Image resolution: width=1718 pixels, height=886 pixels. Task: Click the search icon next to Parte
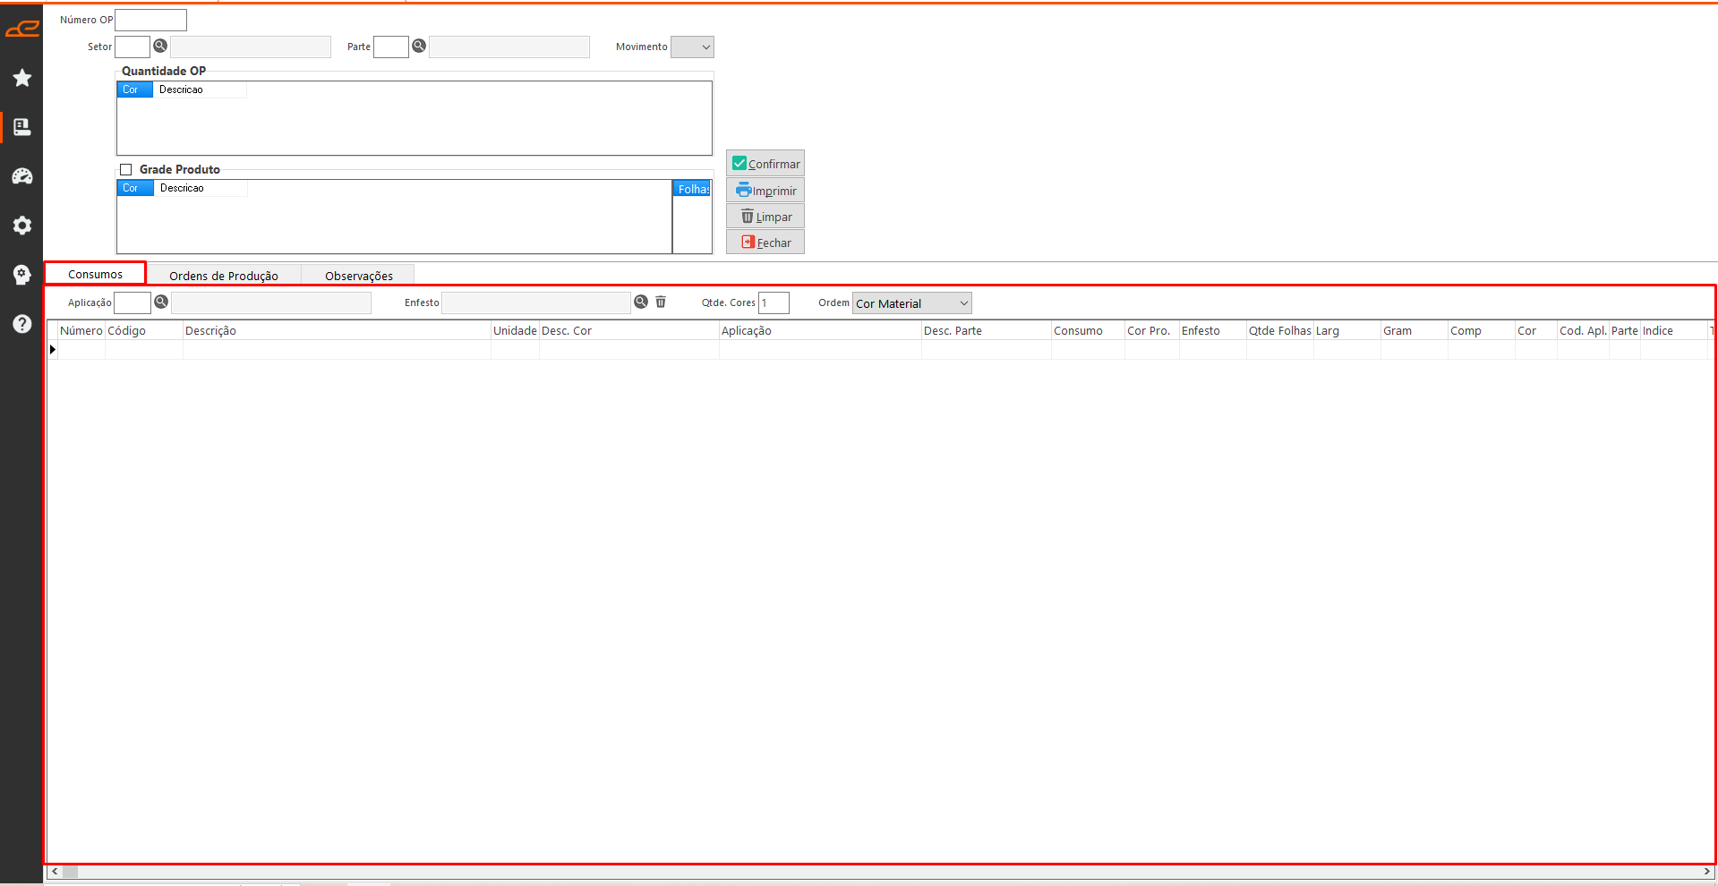click(x=419, y=47)
